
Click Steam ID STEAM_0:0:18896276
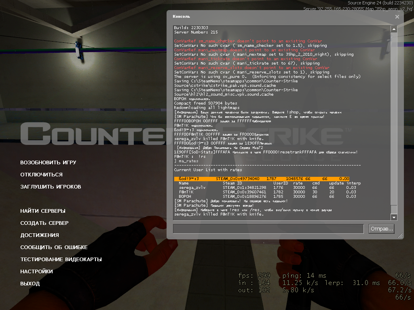pyautogui.click(x=245, y=197)
